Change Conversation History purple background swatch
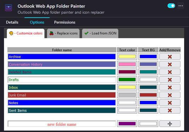Screen dimensions: 189x132 148,64
